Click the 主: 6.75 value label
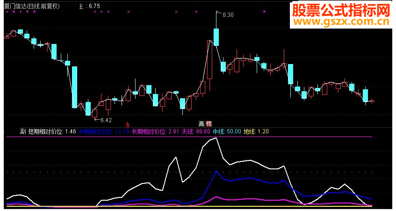The height and width of the screenshot is (211, 396). [89, 6]
